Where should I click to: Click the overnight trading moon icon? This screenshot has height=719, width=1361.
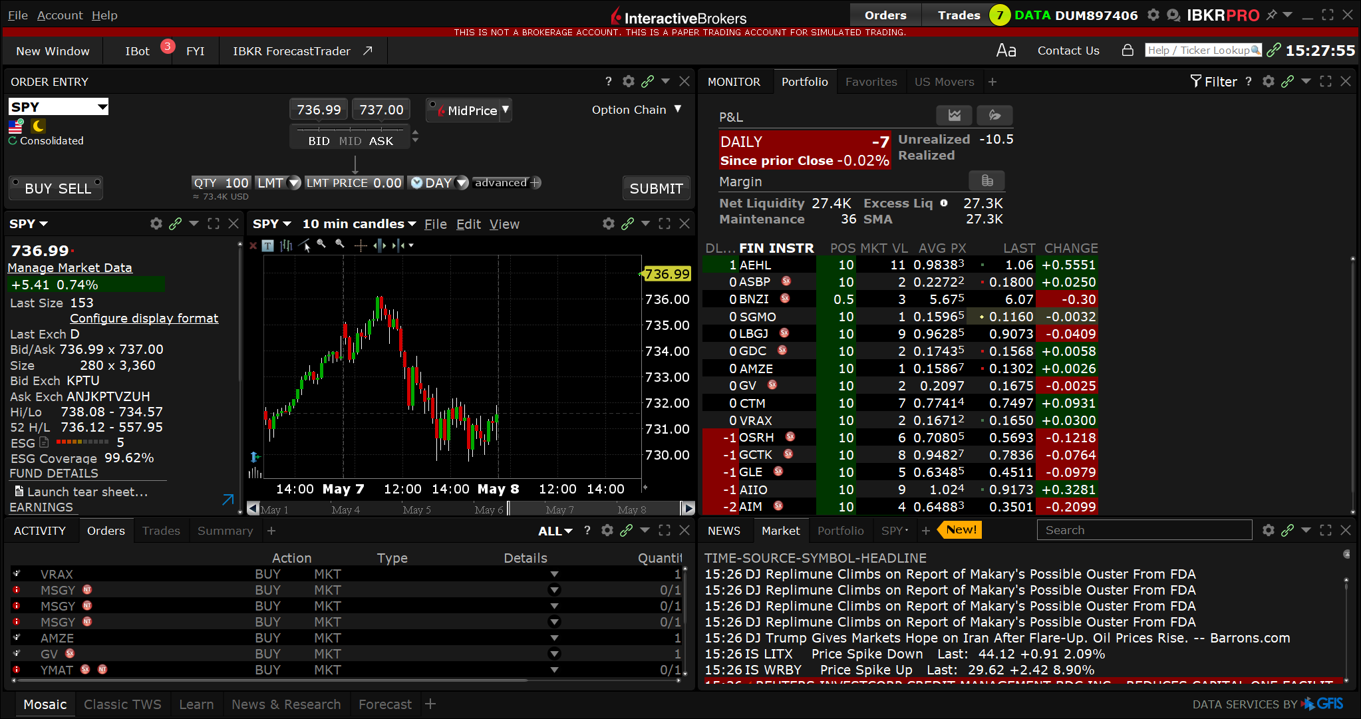pos(39,126)
